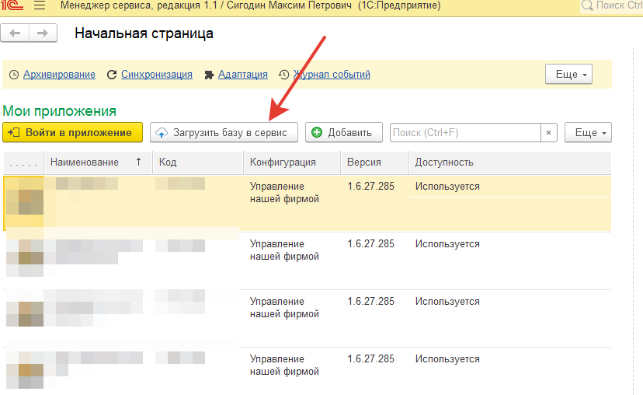643x395 pixels.
Task: Open the main hamburger menu
Action: (40, 5)
